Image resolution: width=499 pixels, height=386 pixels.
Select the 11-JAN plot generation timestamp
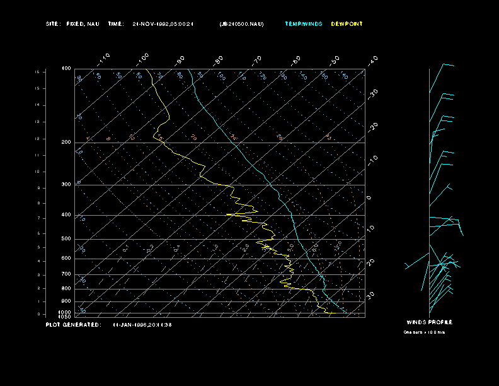point(142,325)
